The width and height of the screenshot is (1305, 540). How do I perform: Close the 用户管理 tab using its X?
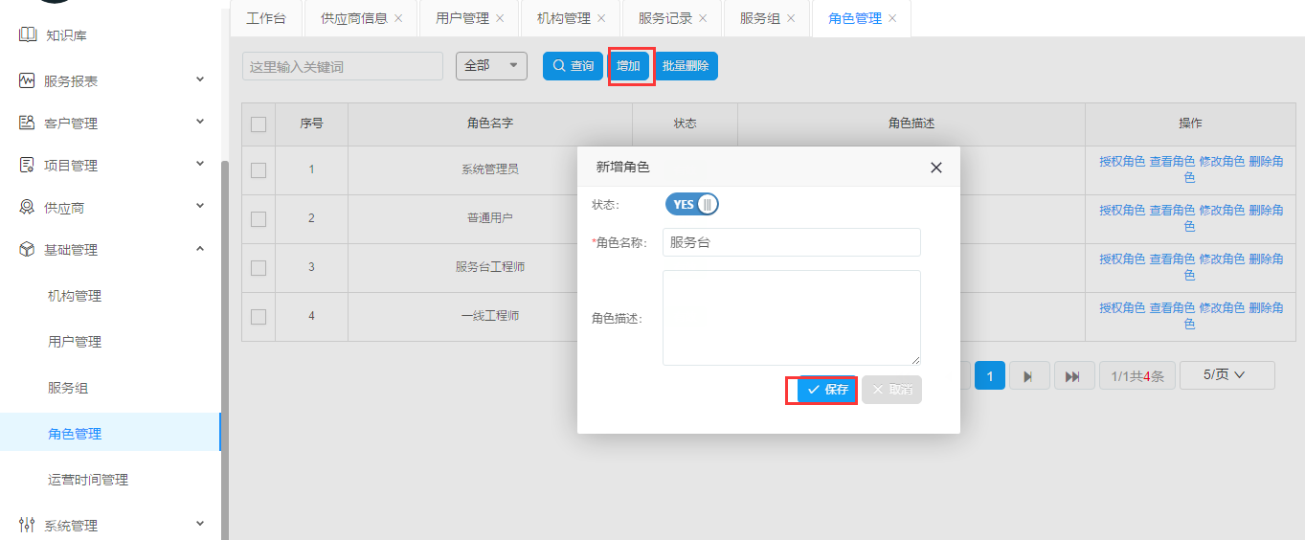tap(500, 18)
